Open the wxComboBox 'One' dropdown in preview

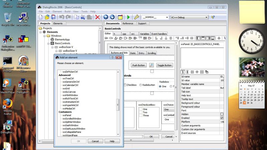click(169, 120)
